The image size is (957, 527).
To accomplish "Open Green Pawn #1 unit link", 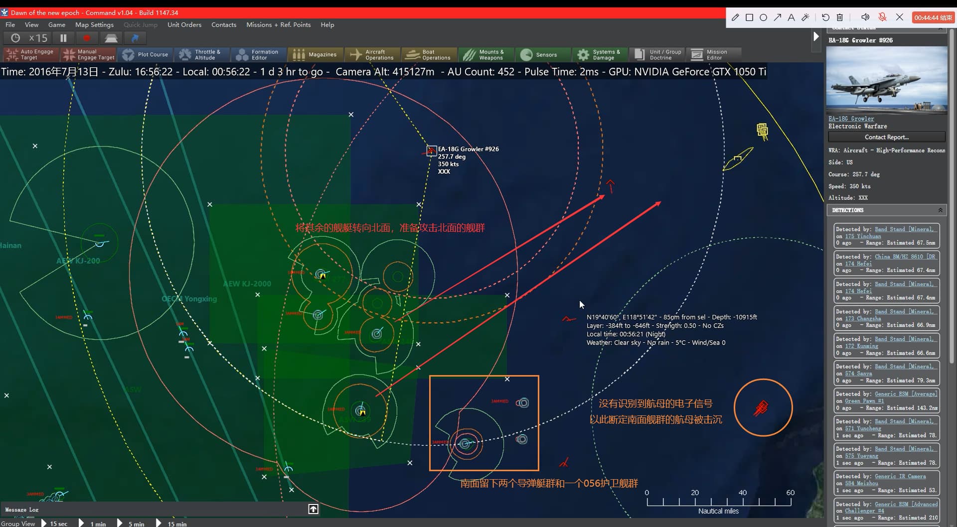I will pos(864,400).
